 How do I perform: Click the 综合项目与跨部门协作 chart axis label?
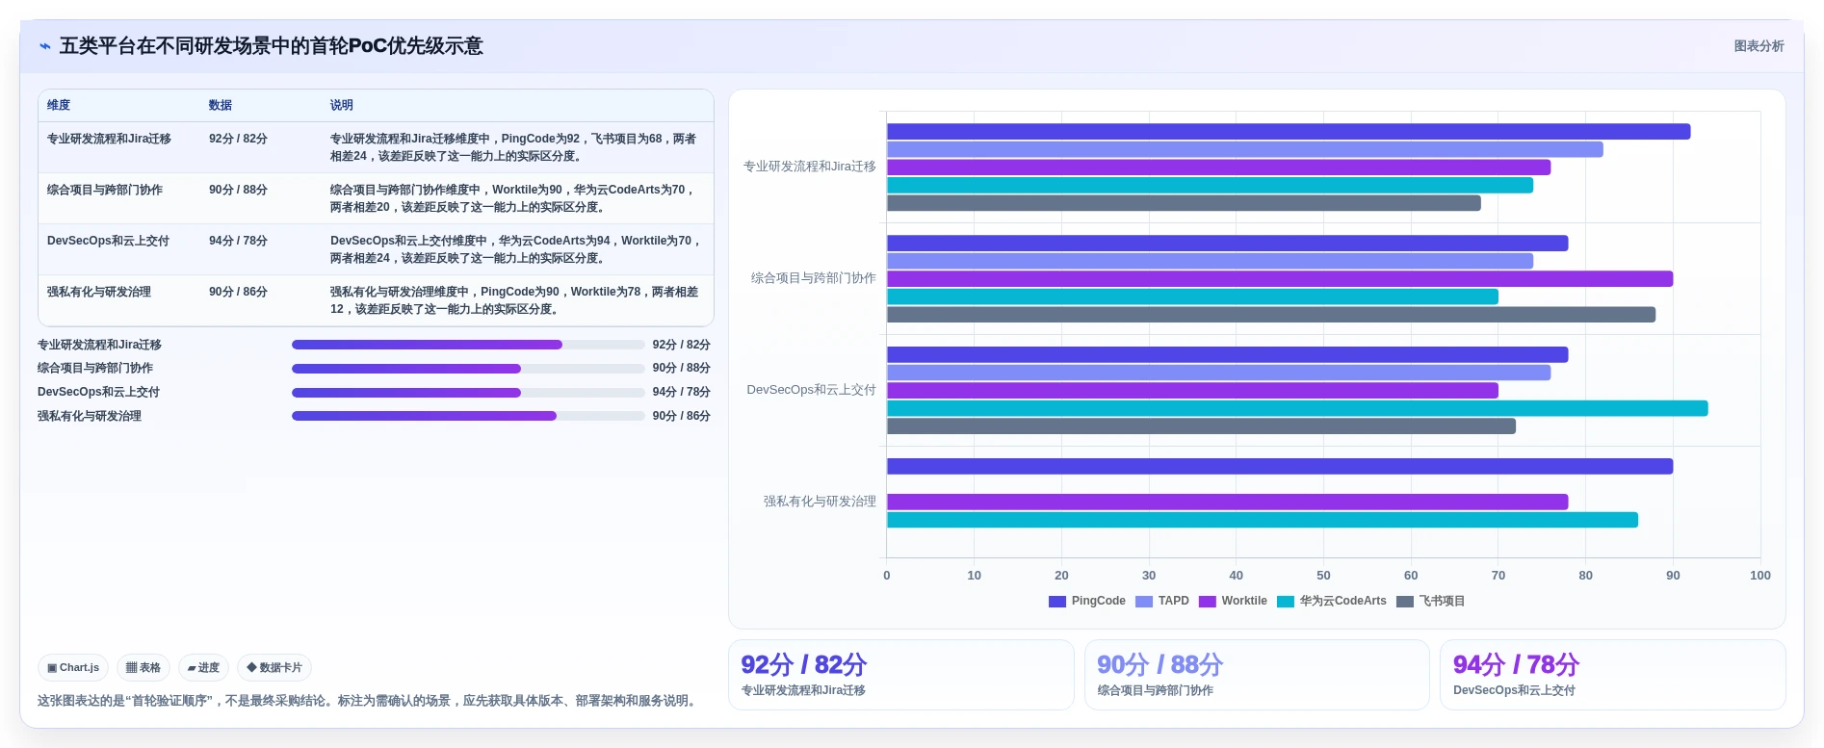coord(814,278)
